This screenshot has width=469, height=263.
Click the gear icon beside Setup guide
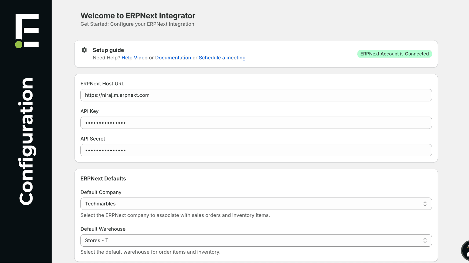click(x=84, y=50)
